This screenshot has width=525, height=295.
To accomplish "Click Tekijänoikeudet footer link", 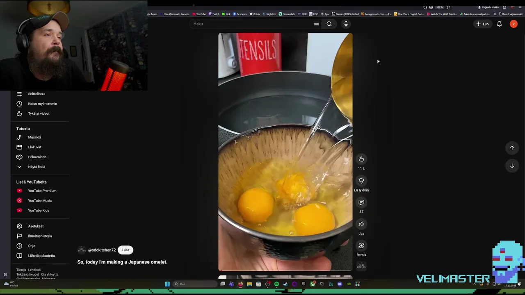I will coord(27,275).
